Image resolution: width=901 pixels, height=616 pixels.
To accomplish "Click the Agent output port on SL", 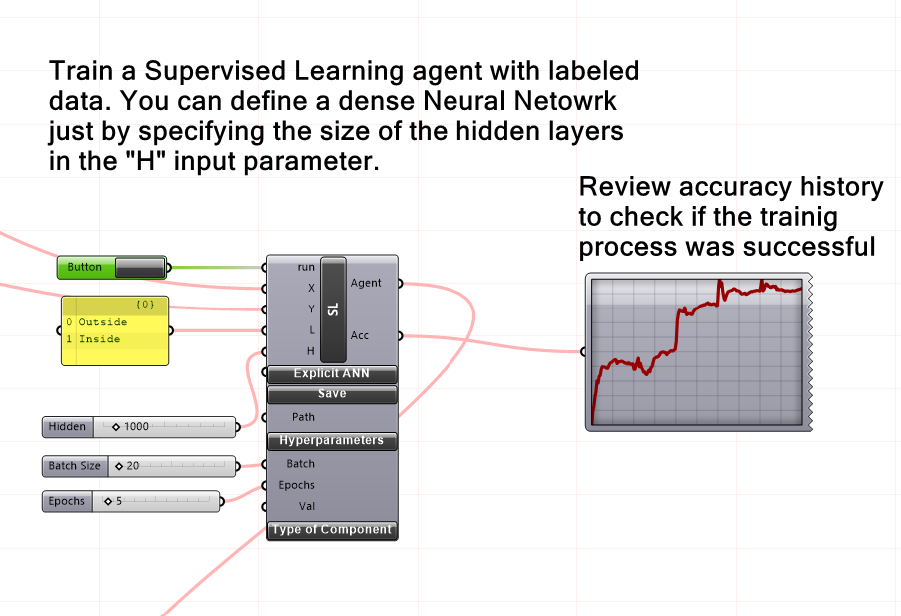I will click(400, 284).
